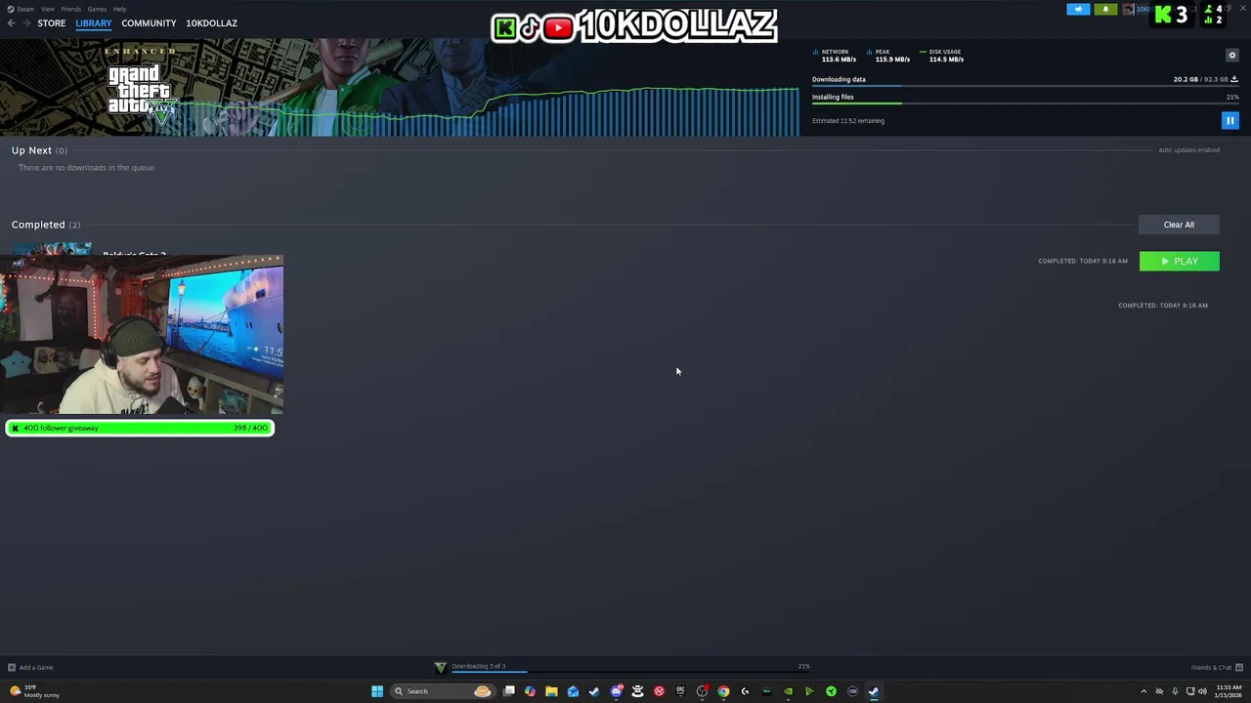Click the 20.2 GB / 92.3 GB text

1201,79
